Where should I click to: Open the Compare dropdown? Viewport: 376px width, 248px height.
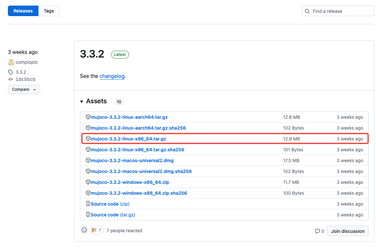coord(24,89)
